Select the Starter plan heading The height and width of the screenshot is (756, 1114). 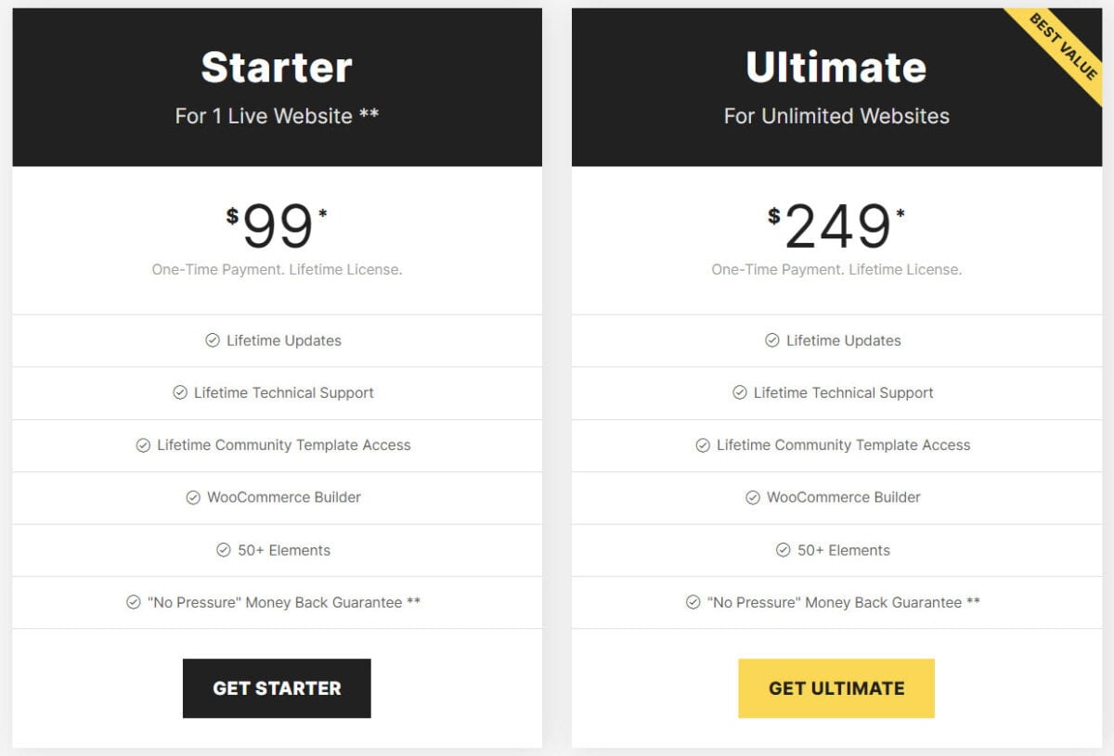(x=277, y=67)
